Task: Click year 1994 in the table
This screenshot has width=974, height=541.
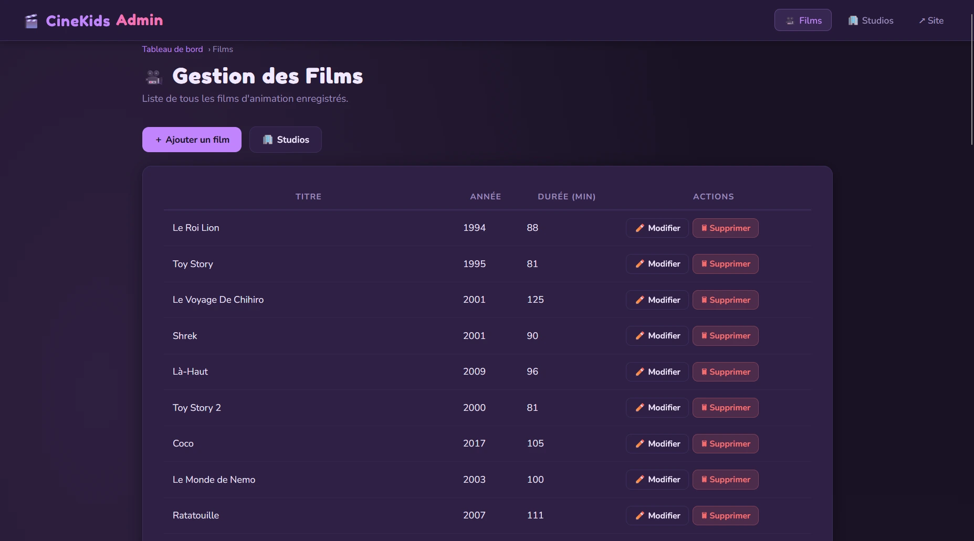Action: (x=474, y=228)
